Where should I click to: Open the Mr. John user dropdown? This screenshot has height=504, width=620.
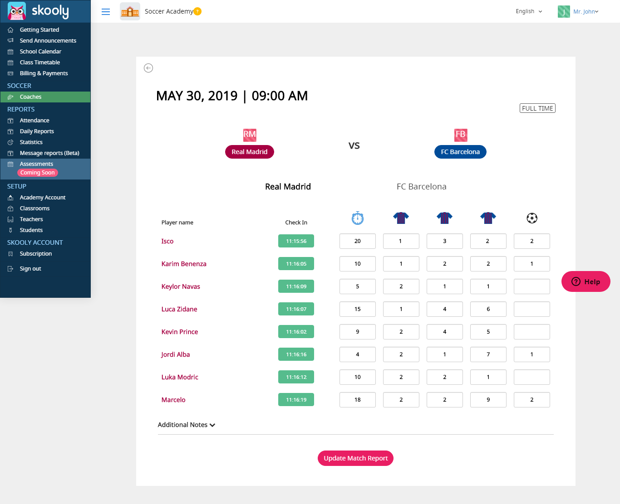(586, 12)
